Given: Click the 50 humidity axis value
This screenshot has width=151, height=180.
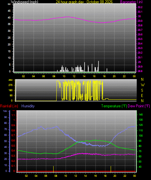Looking at the screenshot, I should pos(6,141).
